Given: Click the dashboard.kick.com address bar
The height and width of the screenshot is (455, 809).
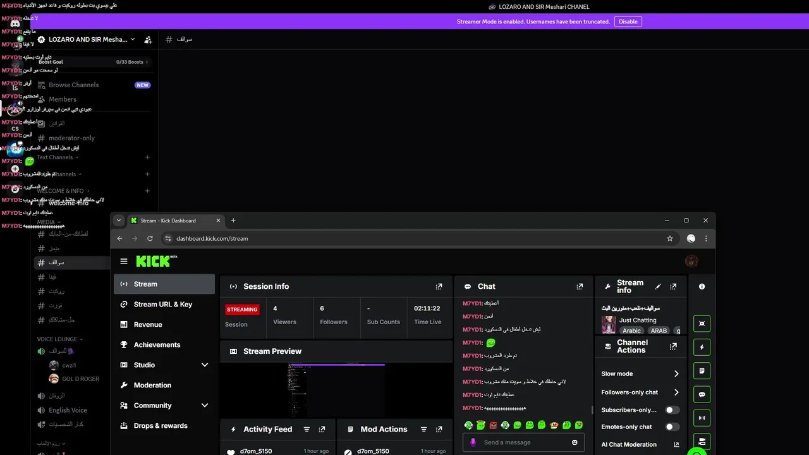Looking at the screenshot, I should pyautogui.click(x=418, y=238).
